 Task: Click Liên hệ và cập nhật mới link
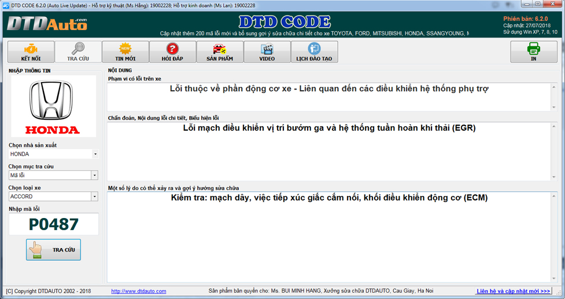514,291
